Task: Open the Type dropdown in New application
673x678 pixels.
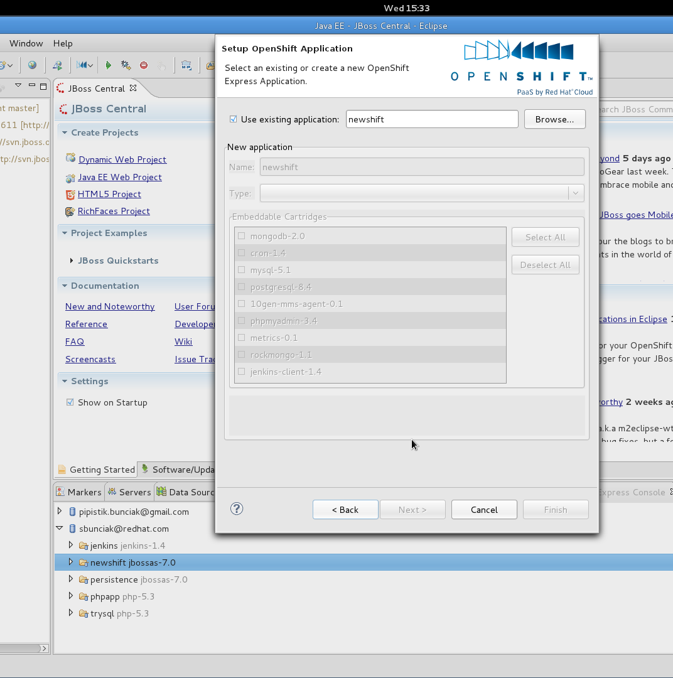Action: [575, 193]
